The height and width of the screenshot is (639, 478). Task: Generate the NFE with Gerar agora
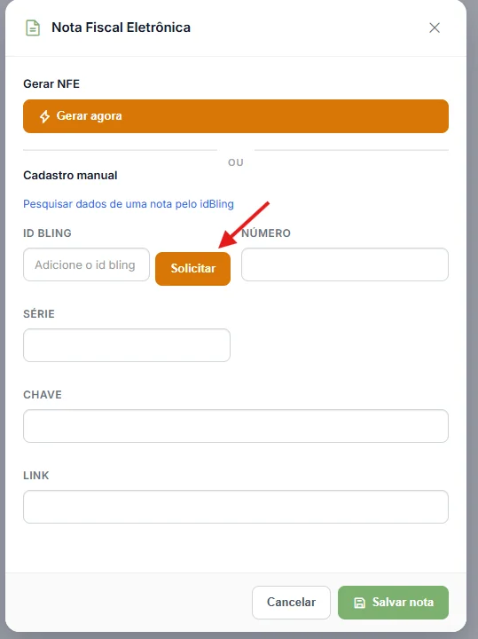236,116
